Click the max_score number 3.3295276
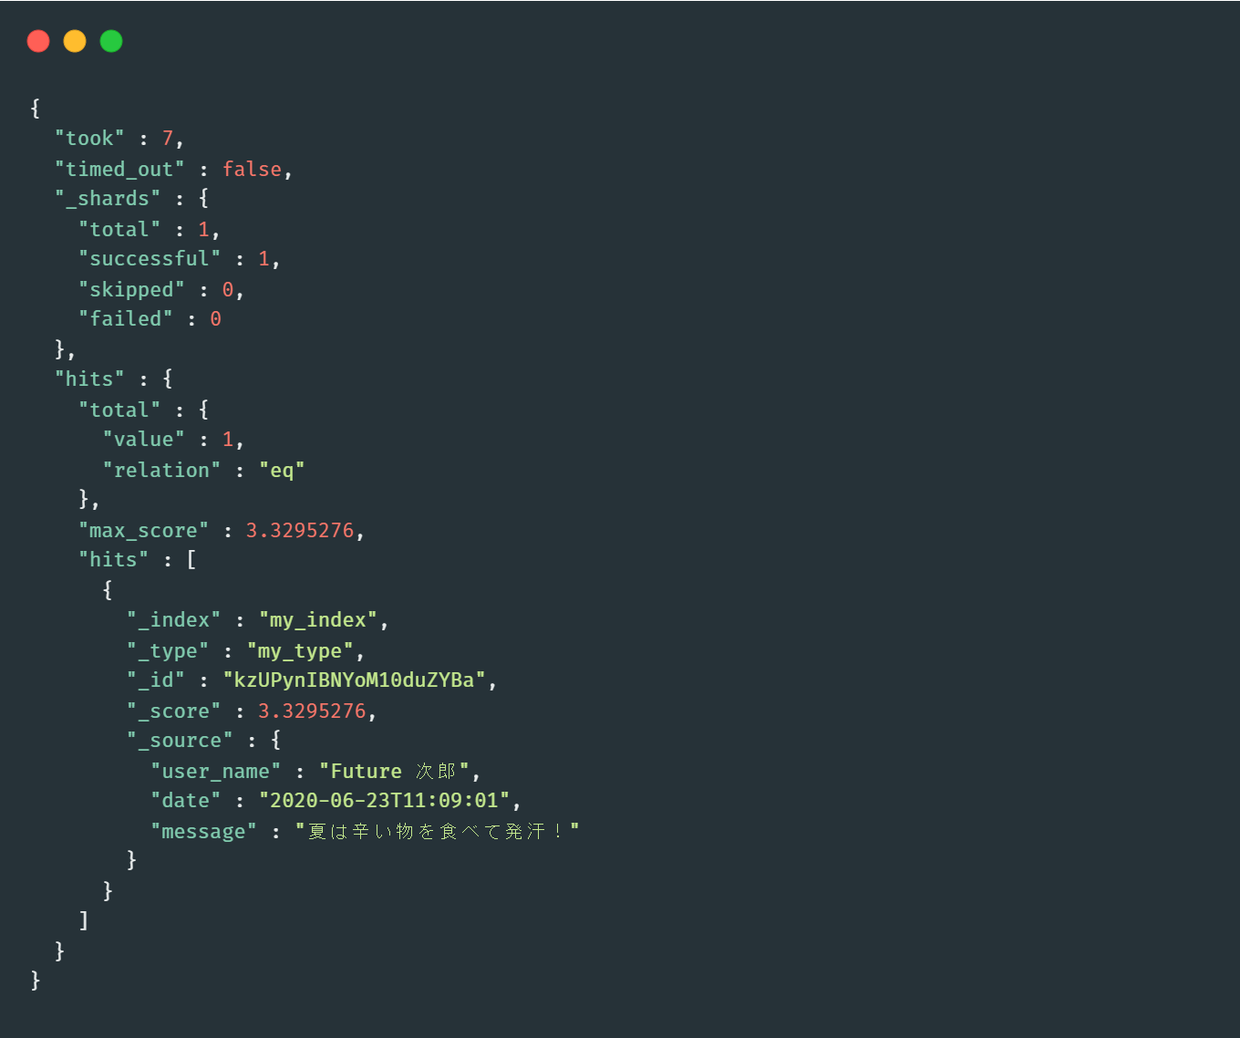1240x1038 pixels. pyautogui.click(x=300, y=531)
